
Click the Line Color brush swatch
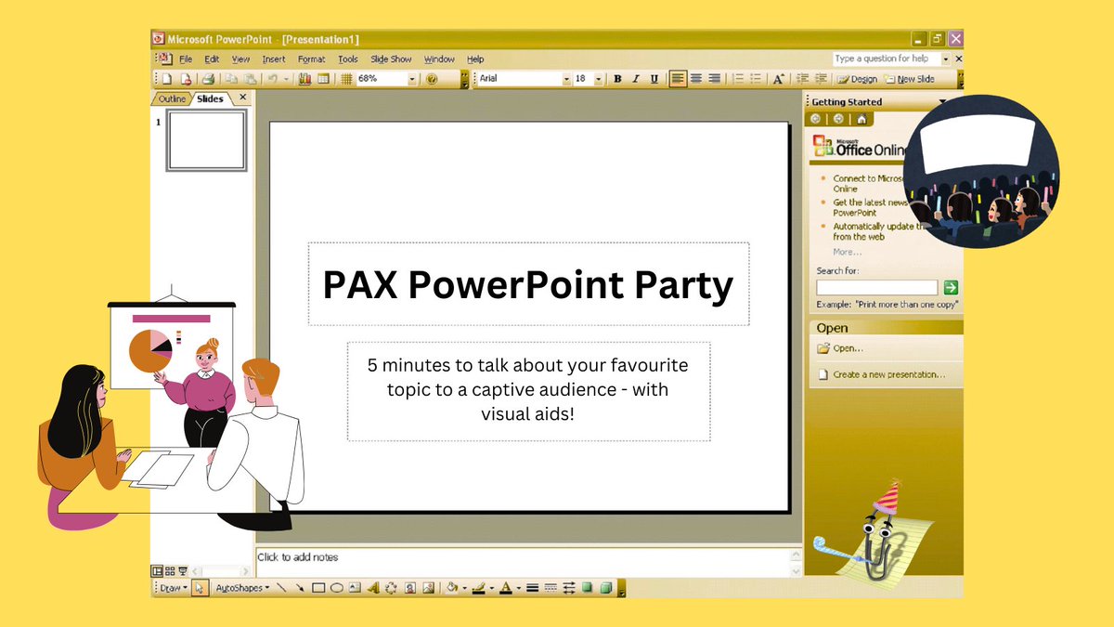pos(479,588)
